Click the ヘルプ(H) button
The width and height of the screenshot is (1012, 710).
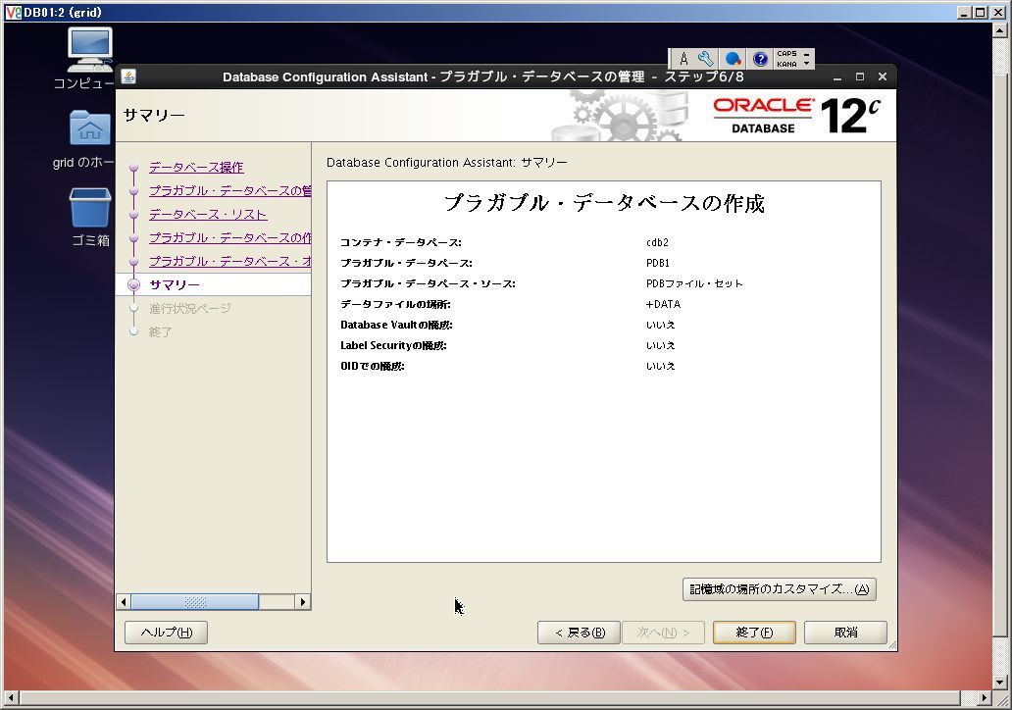pyautogui.click(x=166, y=632)
